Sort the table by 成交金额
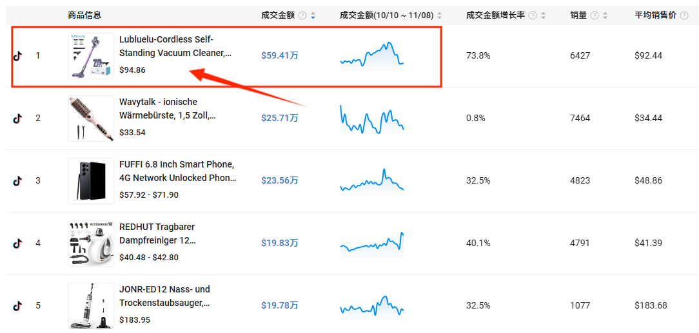Image resolution: width=699 pixels, height=333 pixels. click(313, 15)
